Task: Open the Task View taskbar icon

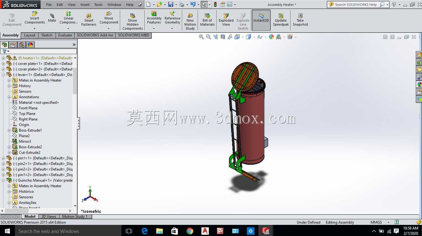Action: point(129,231)
